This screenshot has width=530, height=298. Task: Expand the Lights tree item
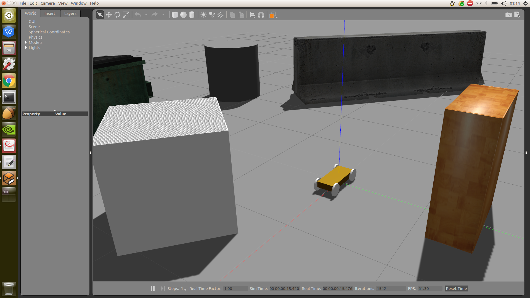point(26,48)
